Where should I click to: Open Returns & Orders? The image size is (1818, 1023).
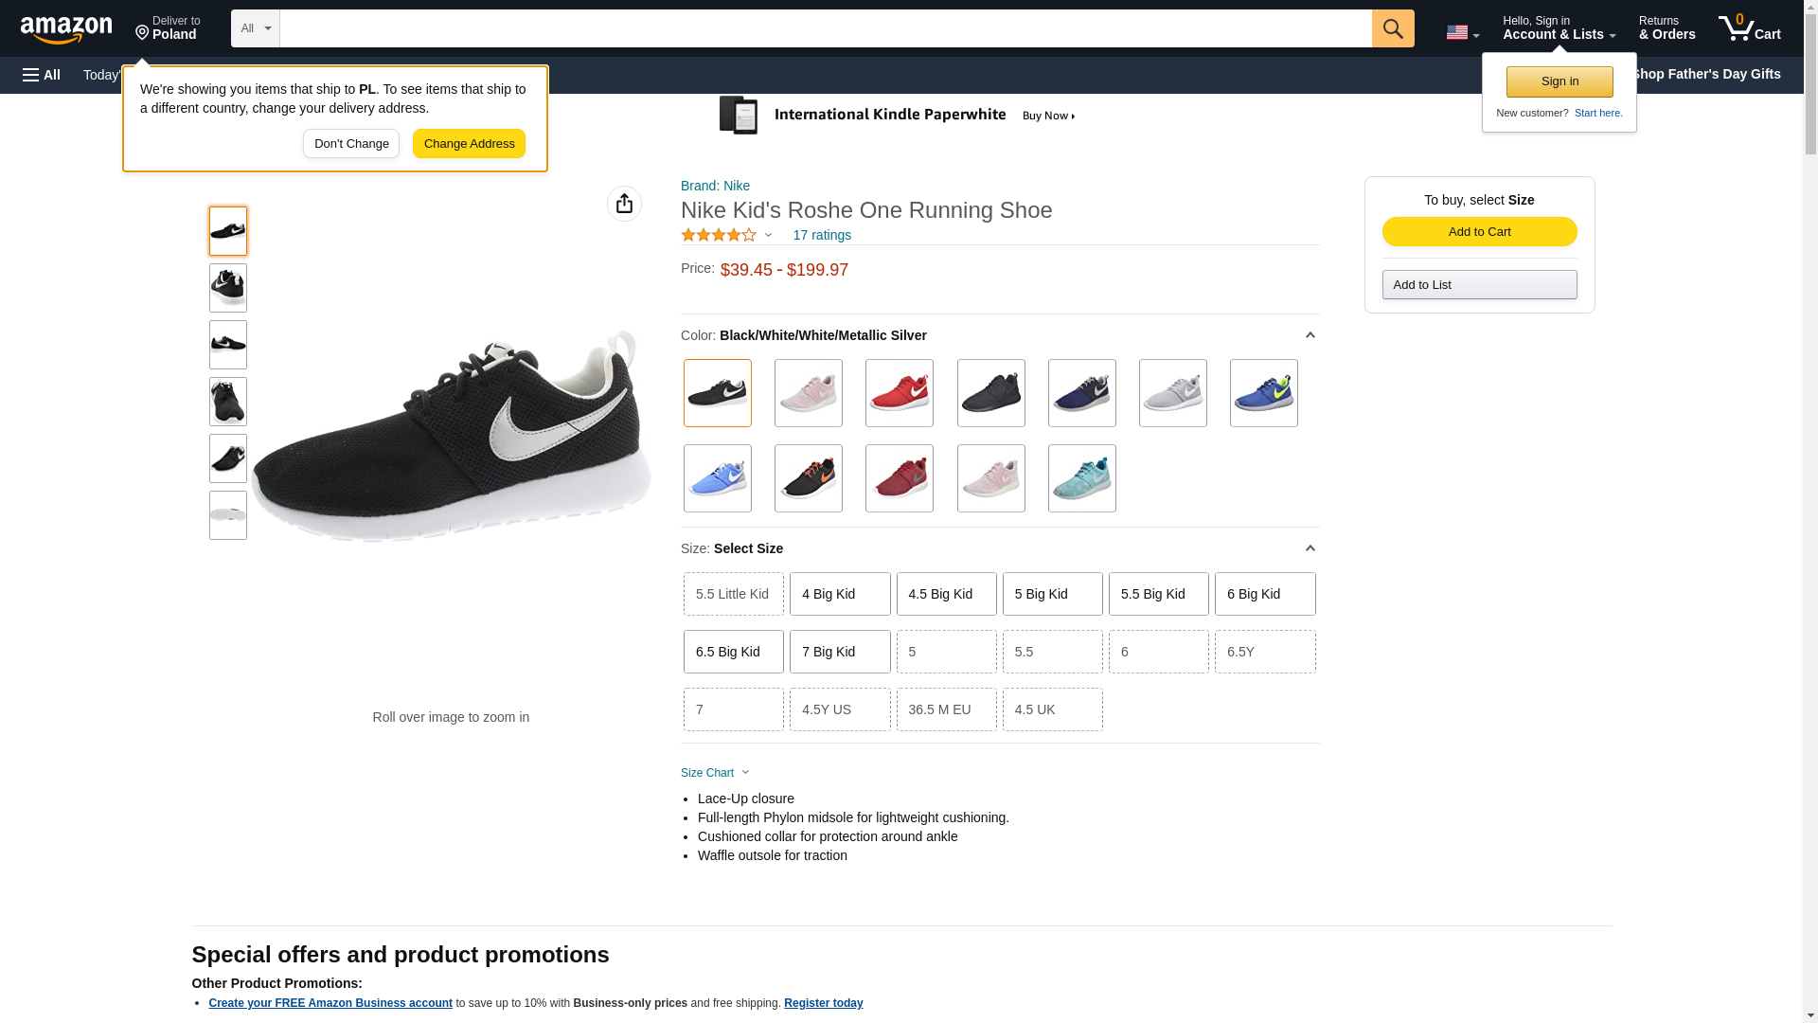pos(1666,28)
